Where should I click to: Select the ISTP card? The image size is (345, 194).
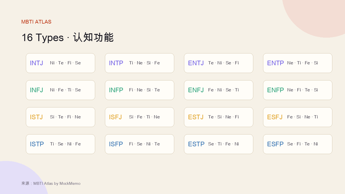(x=60, y=144)
